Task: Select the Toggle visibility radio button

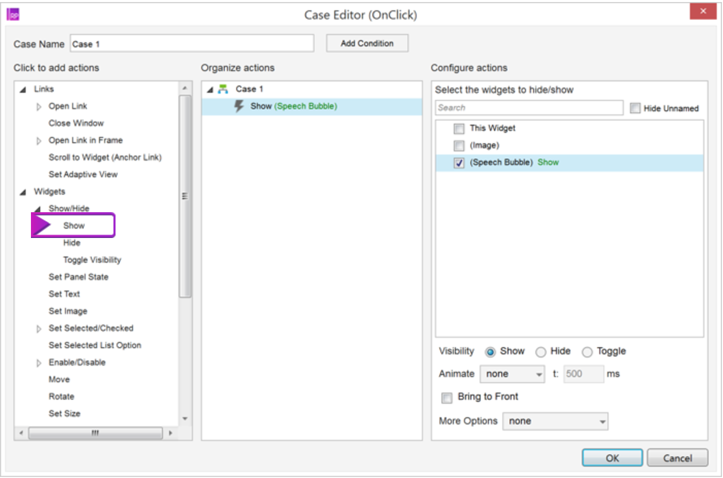Action: pos(587,352)
